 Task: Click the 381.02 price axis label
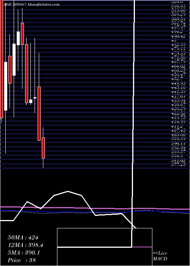pos(178,160)
